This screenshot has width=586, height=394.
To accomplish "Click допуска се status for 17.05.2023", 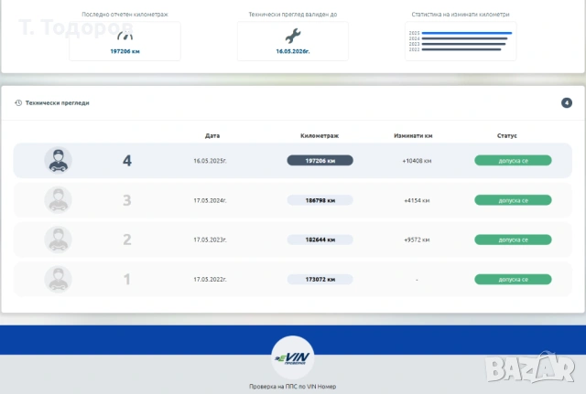I will coord(513,240).
